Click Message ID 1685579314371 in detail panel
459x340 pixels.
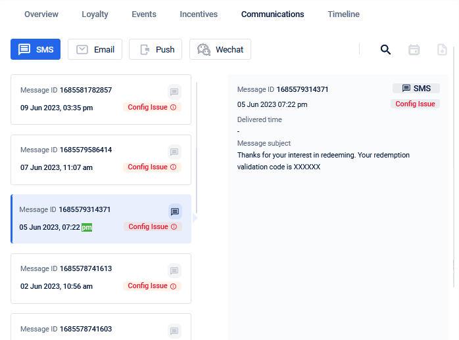click(283, 89)
